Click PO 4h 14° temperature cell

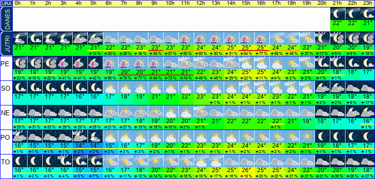80,146
